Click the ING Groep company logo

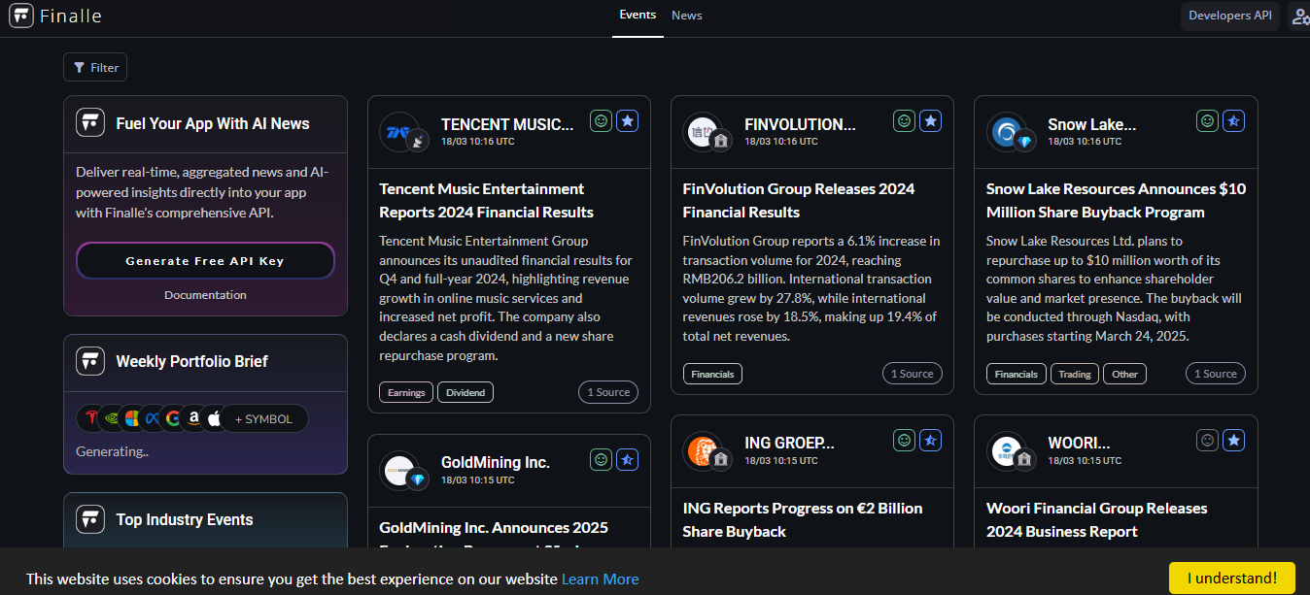702,451
